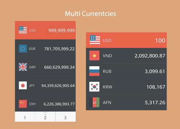Tap the US flag in left panel
The height and width of the screenshot is (129, 180).
click(23, 30)
